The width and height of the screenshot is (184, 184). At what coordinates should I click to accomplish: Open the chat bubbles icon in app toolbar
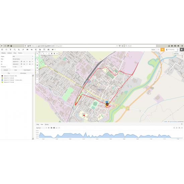53,50
